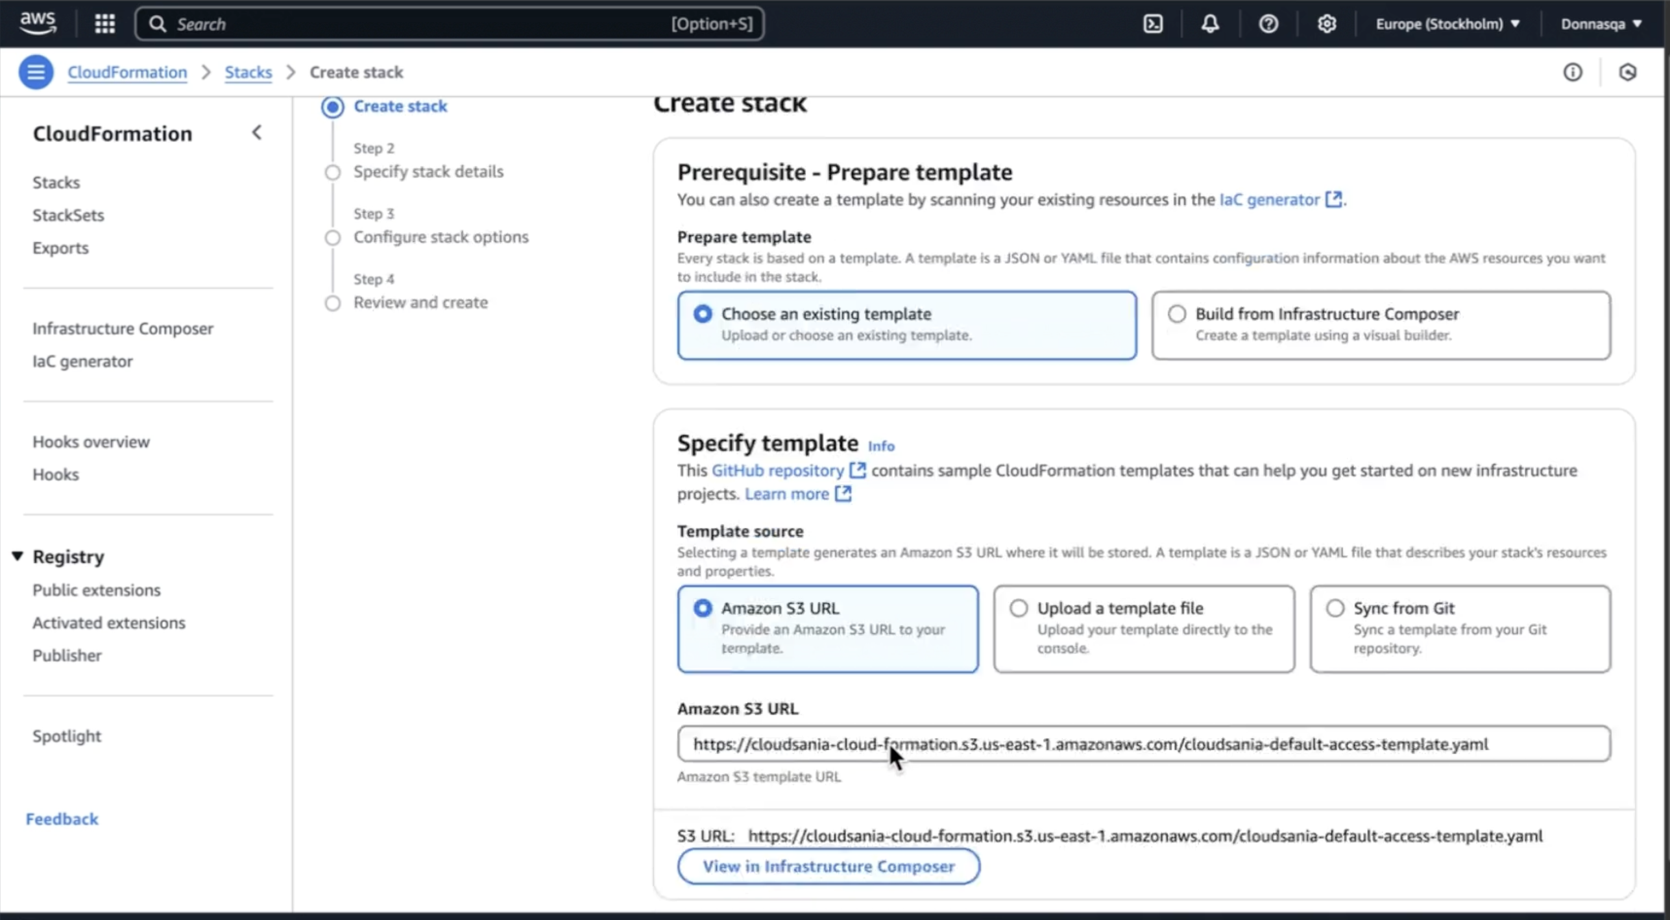This screenshot has width=1670, height=920.
Task: Open the help question mark icon
Action: pyautogui.click(x=1268, y=24)
